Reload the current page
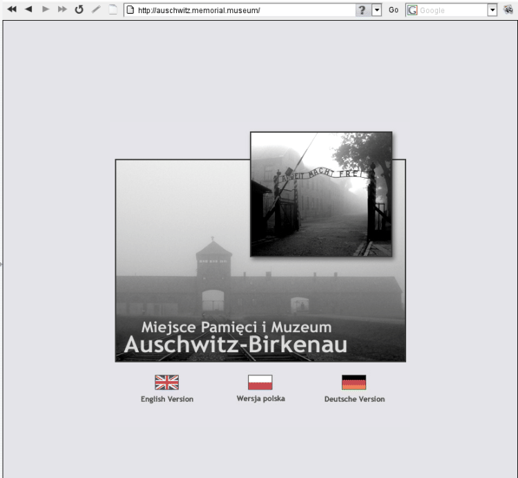The image size is (518, 478). (79, 10)
